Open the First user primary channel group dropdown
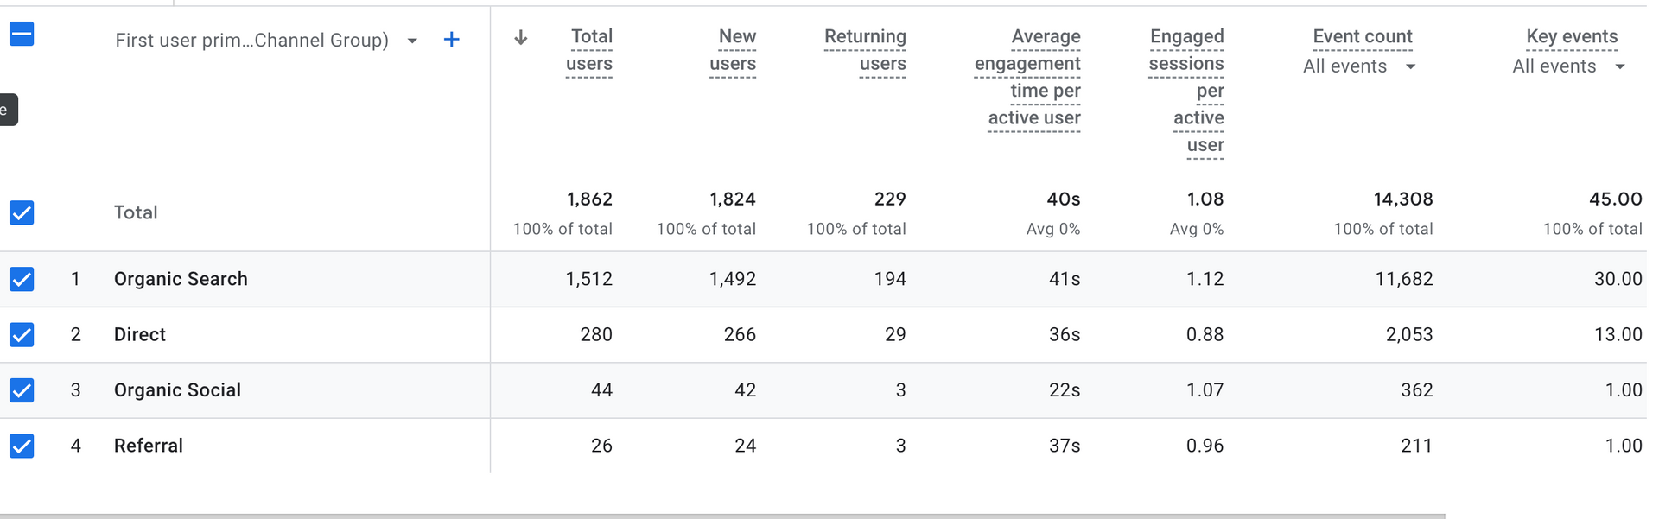The width and height of the screenshot is (1659, 519). 266,40
